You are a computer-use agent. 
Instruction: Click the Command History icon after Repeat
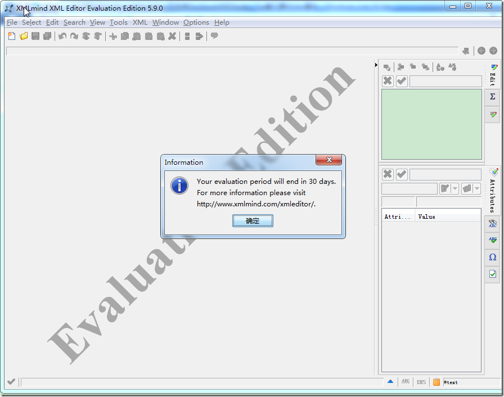98,36
